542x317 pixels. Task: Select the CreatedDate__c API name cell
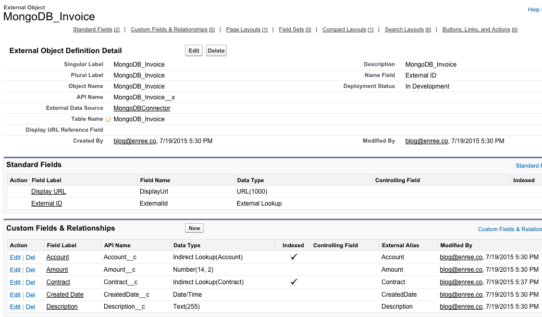pyautogui.click(x=127, y=294)
